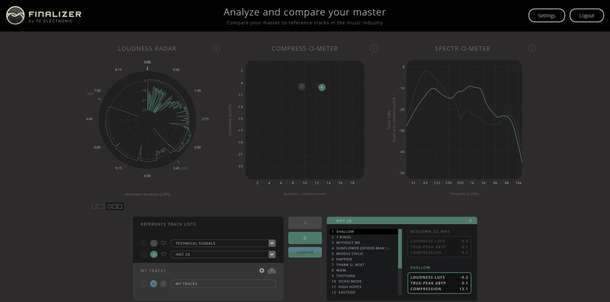Screen dimensions: 610x302
Task: Click heart icon beside Hot 20
Action: [x=163, y=254]
